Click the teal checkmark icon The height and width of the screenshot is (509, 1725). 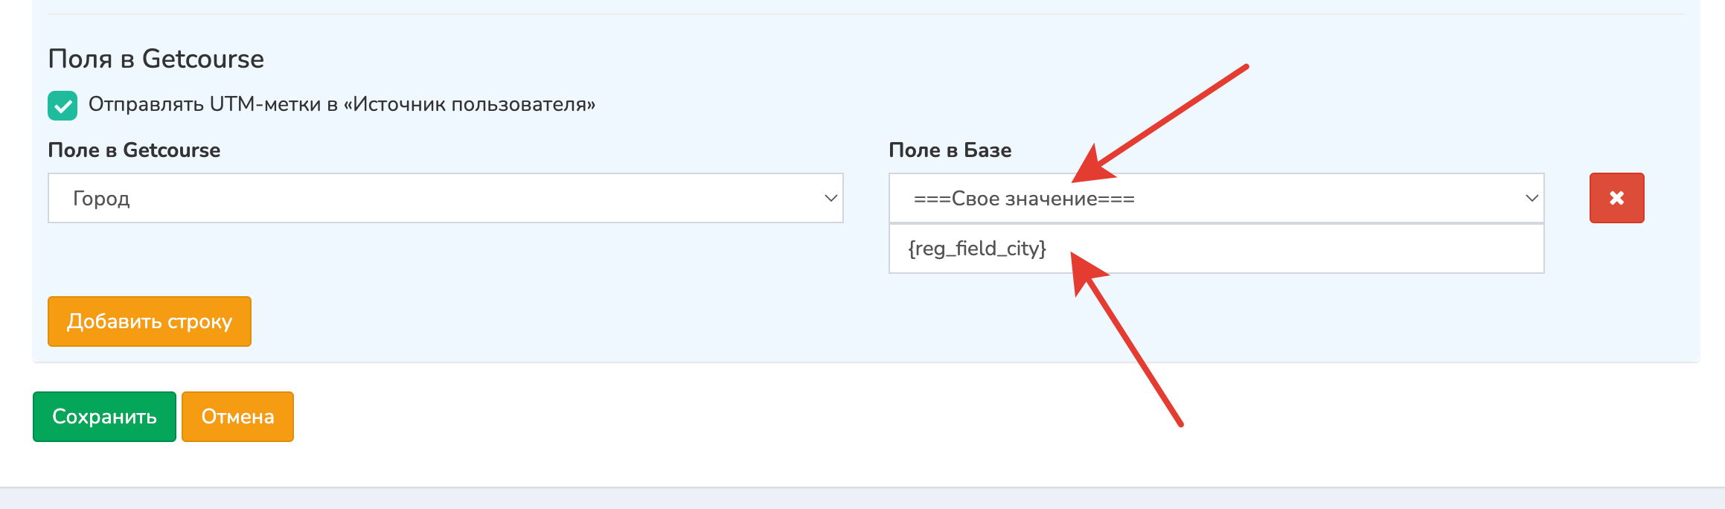tap(63, 106)
